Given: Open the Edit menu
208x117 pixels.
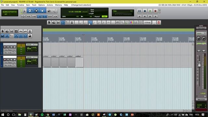Looking at the screenshot, I should (7, 5).
